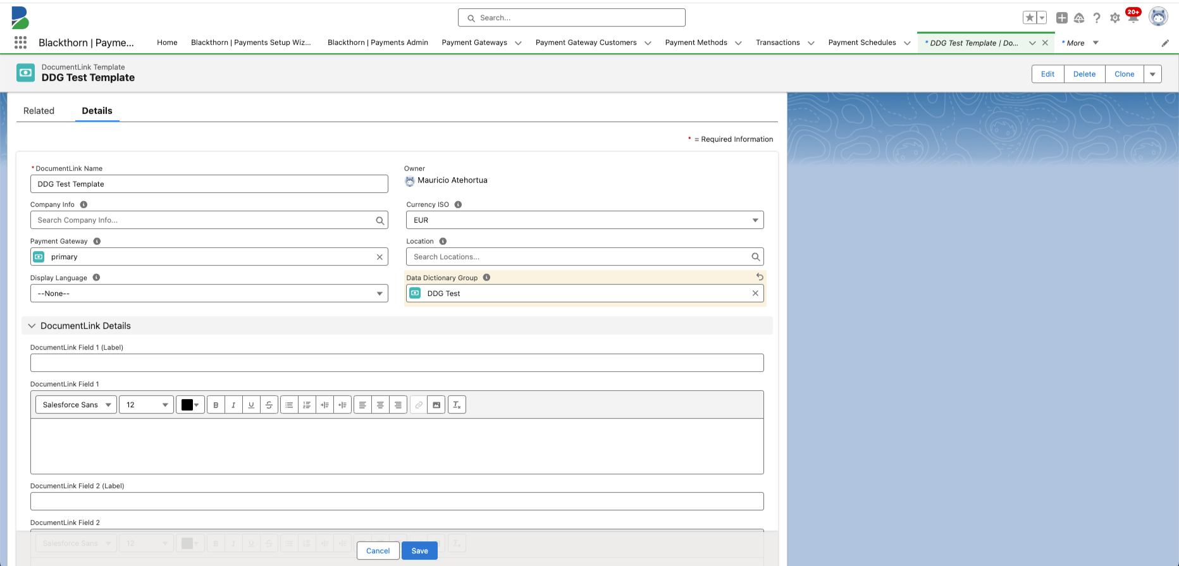1179x566 pixels.
Task: Save the DocumentLink template
Action: click(419, 551)
